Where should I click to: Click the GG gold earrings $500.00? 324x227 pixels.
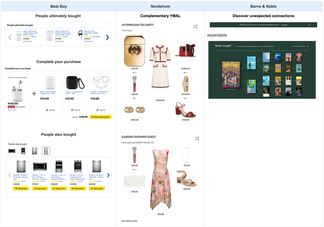pos(135,109)
